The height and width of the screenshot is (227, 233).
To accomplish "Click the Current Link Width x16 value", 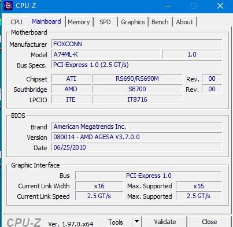I will [99, 186].
